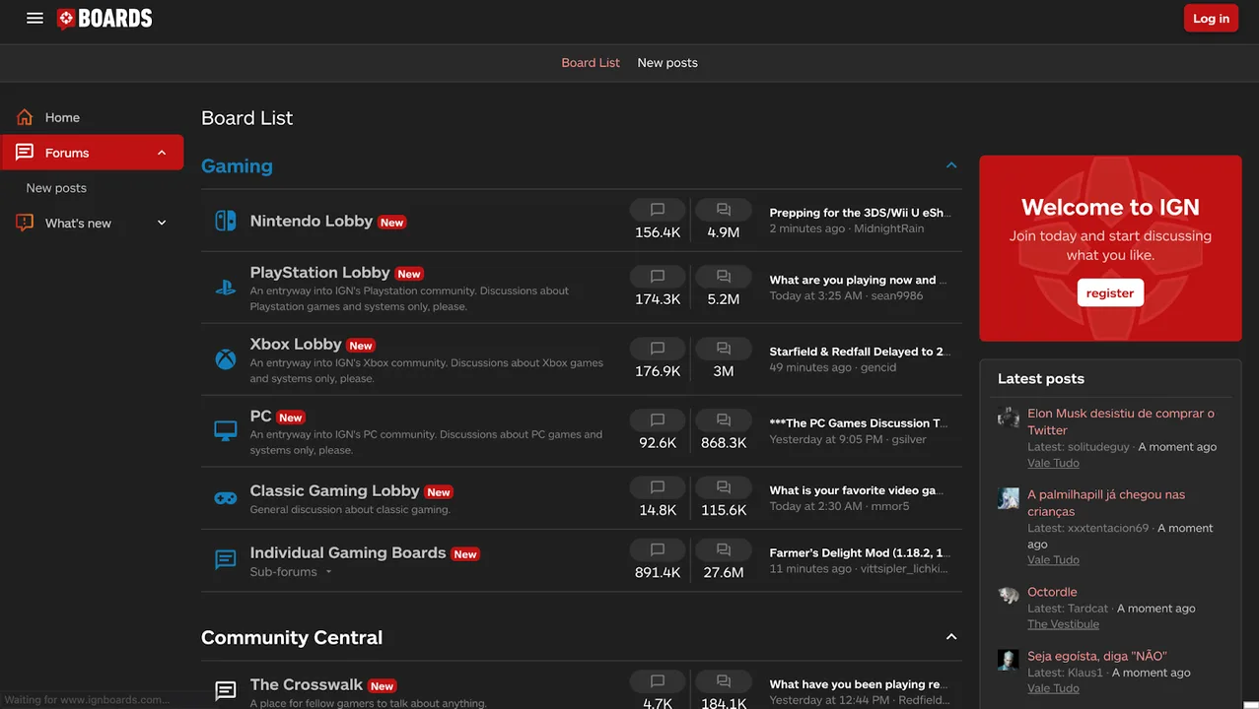Select the Board List tab
Viewport: 1259px width, 709px height.
pyautogui.click(x=591, y=62)
